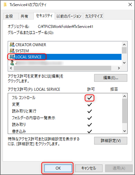Switch to the 全般 tab
The height and width of the screenshot is (175, 135).
[x=9, y=16]
